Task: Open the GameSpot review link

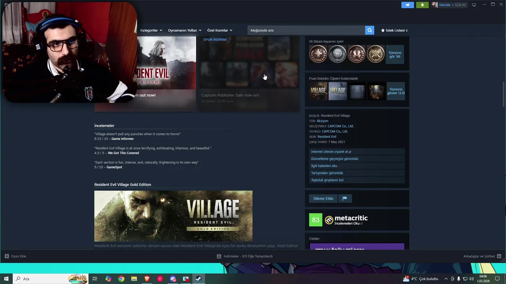Action: [x=114, y=167]
